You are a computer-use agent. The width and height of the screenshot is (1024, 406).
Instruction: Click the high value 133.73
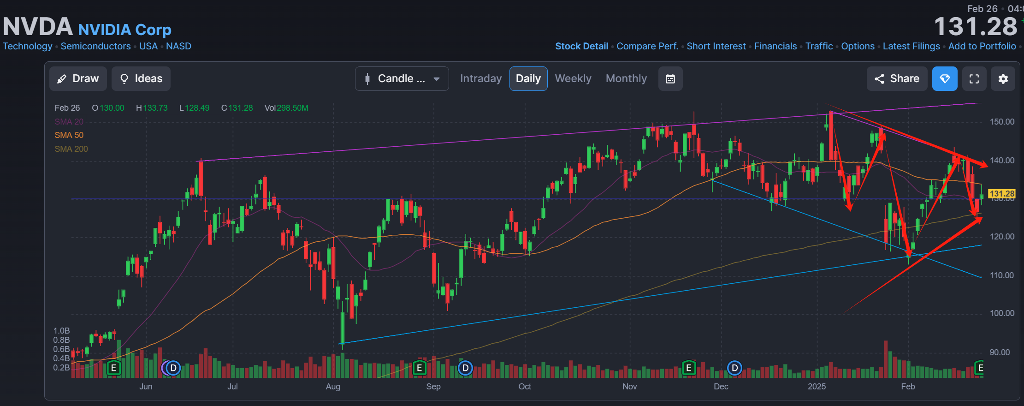click(x=155, y=108)
